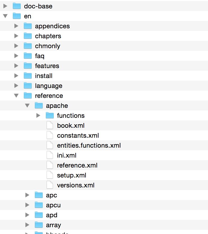Image resolution: width=208 pixels, height=234 pixels.
Task: Expand the chmonly folder triangle
Action: [16, 46]
